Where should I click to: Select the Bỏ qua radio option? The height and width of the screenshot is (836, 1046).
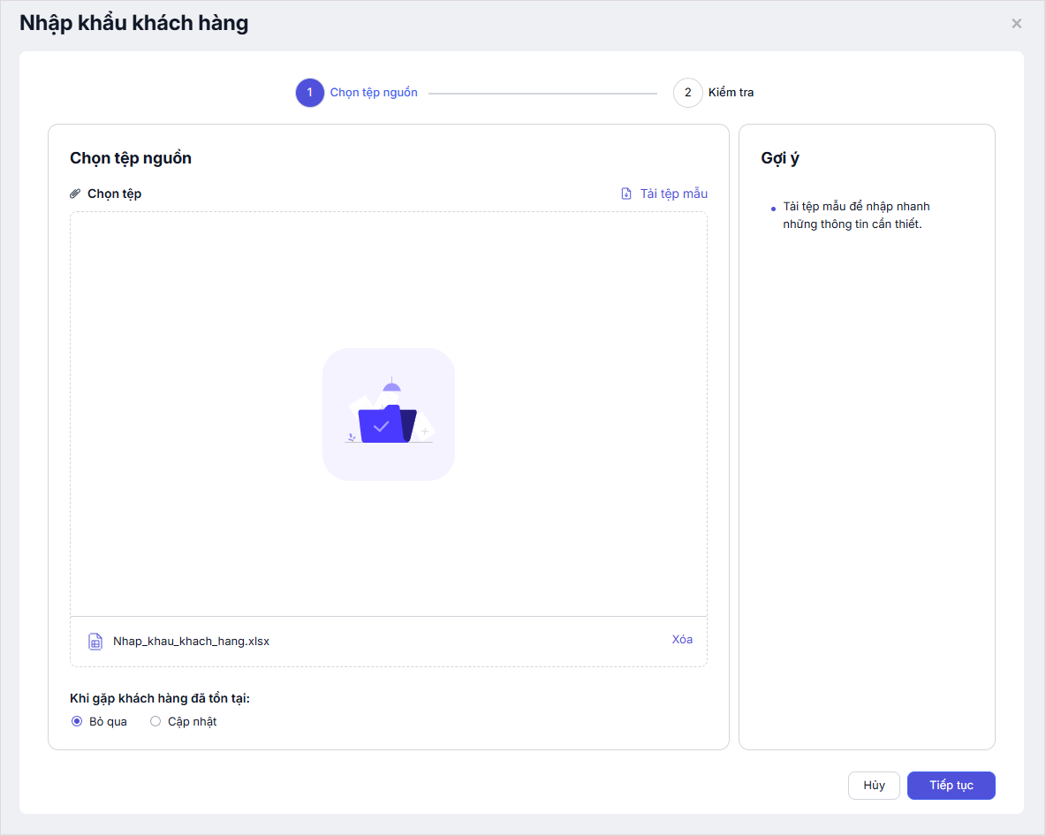[77, 722]
